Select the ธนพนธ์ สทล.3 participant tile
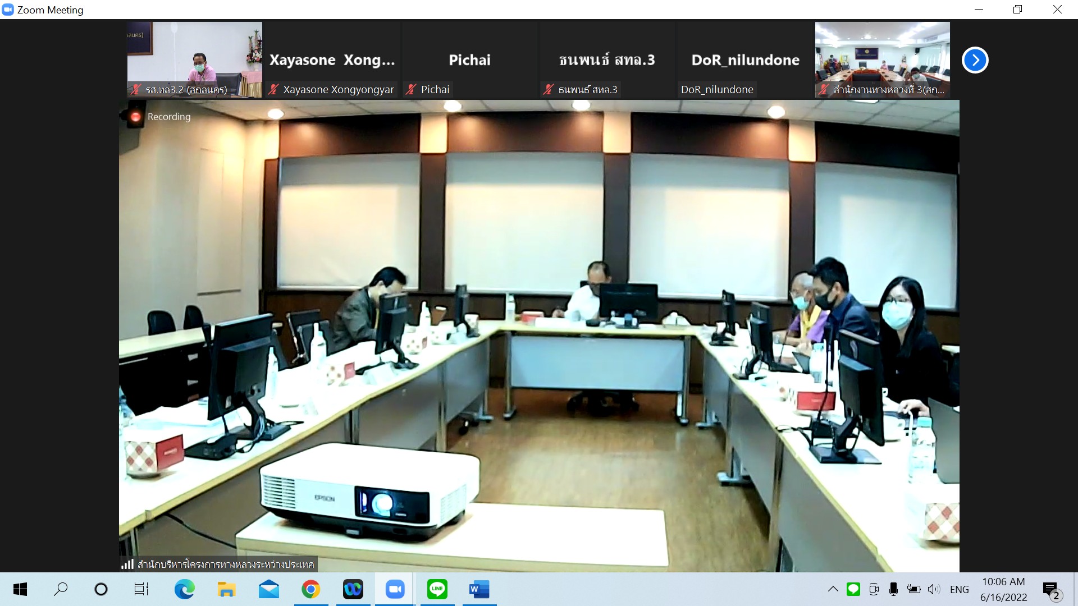The width and height of the screenshot is (1078, 606). 607,60
